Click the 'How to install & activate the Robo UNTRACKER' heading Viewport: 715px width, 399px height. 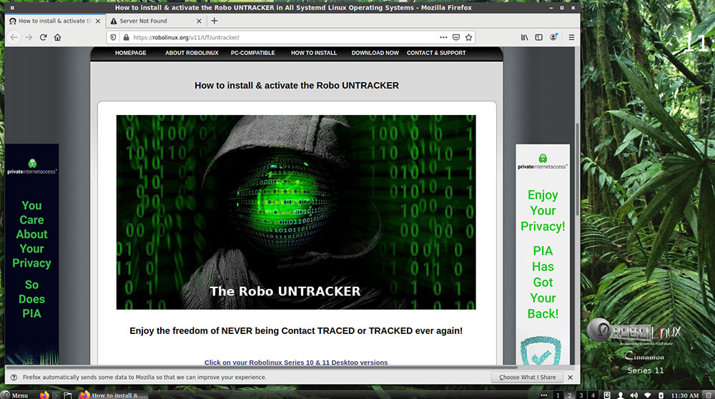click(297, 85)
